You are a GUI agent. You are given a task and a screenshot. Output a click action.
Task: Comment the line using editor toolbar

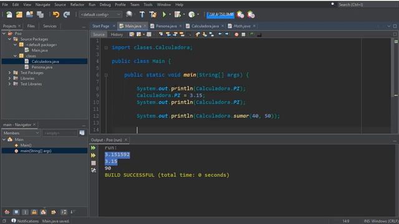coord(252,34)
